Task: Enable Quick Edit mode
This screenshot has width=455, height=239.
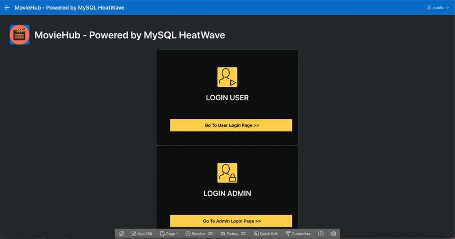Action: (266, 233)
